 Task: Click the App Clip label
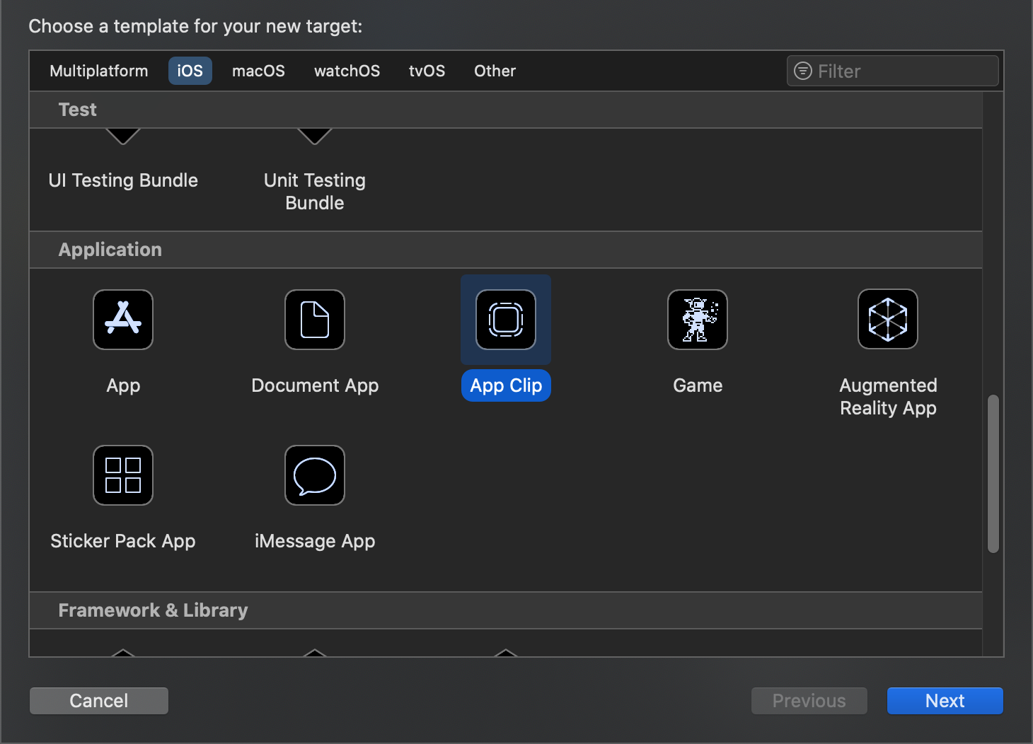[506, 385]
